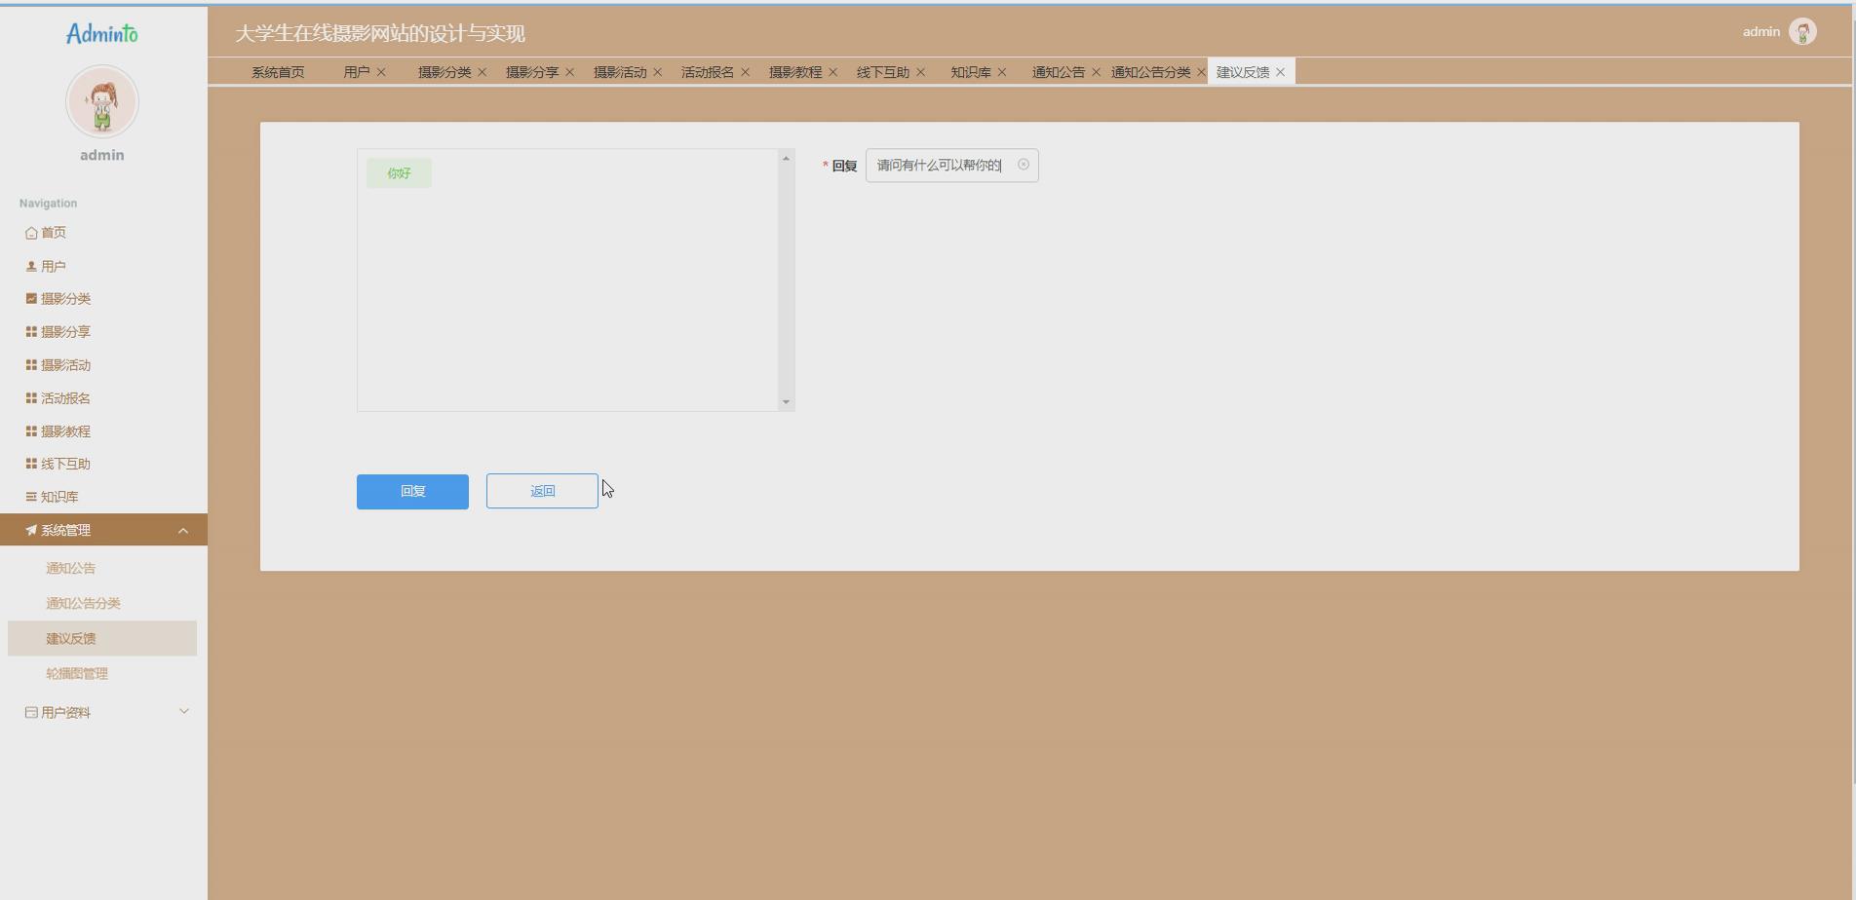Collapse the 系统管理 menu chevron
This screenshot has width=1856, height=900.
point(184,530)
